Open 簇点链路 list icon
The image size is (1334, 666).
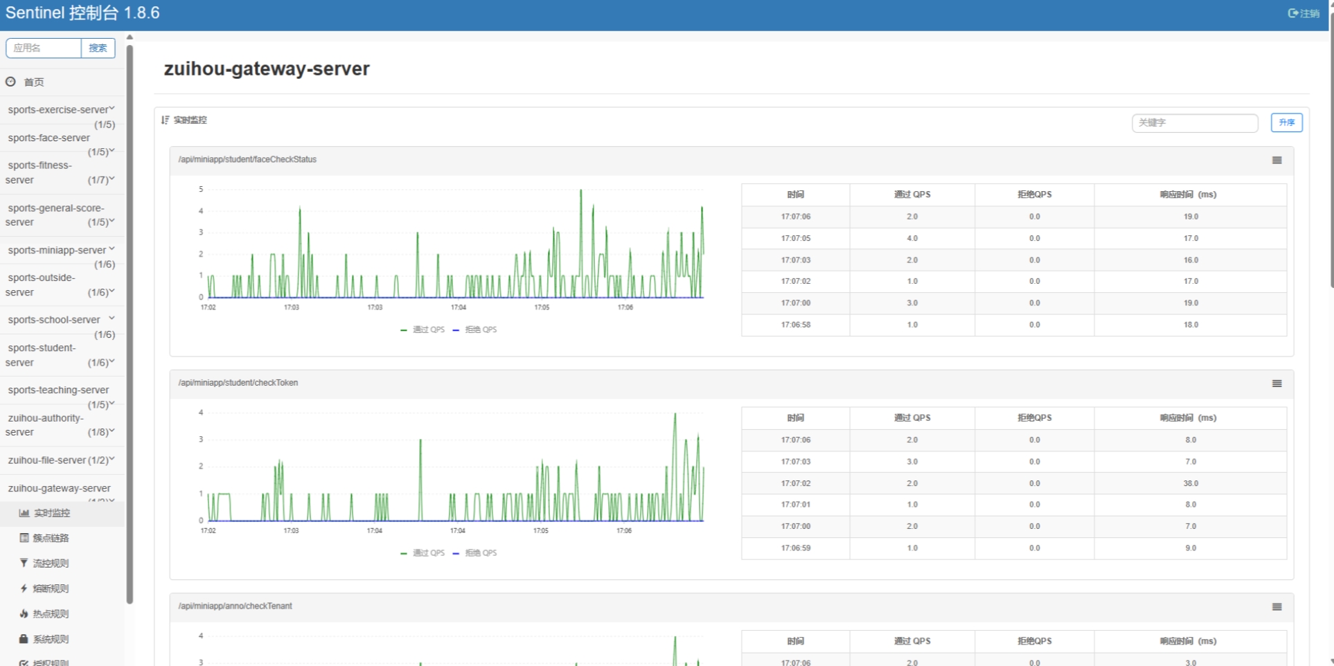tap(24, 538)
